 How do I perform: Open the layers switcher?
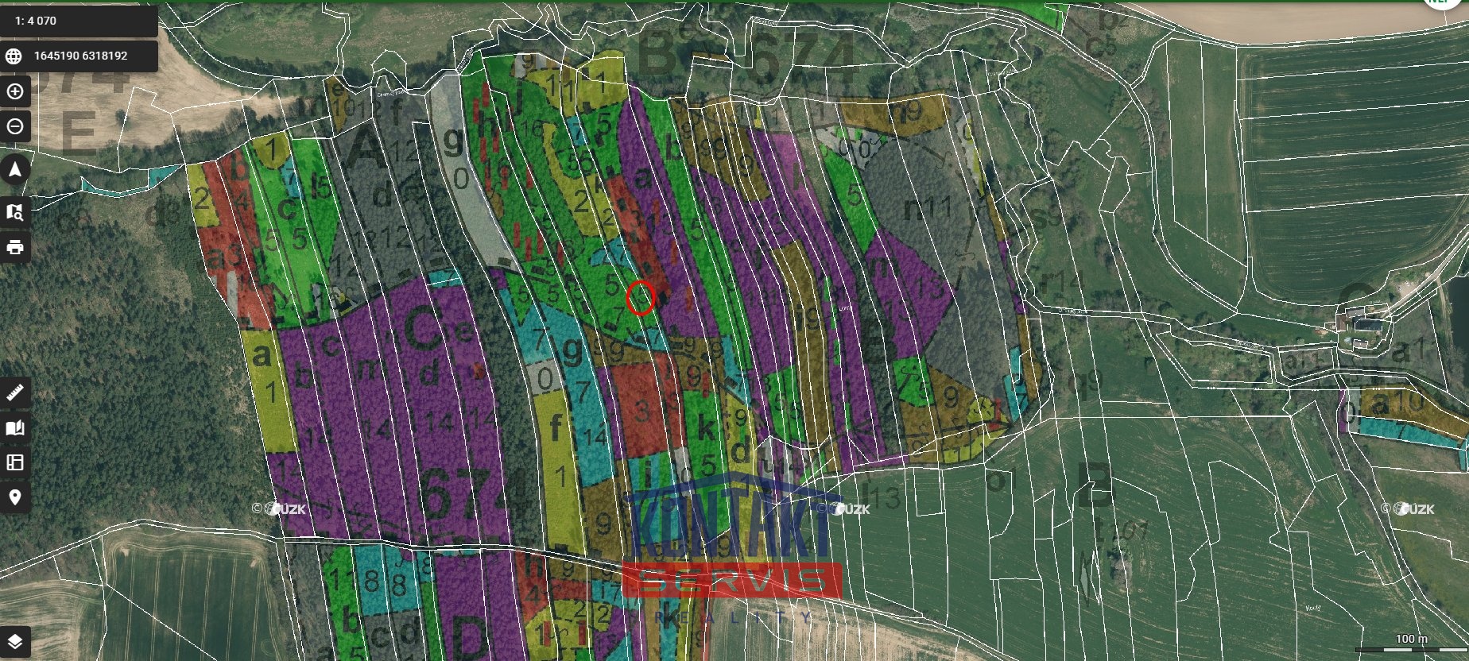pyautogui.click(x=14, y=641)
